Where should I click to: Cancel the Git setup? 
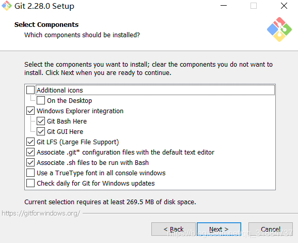(x=271, y=229)
